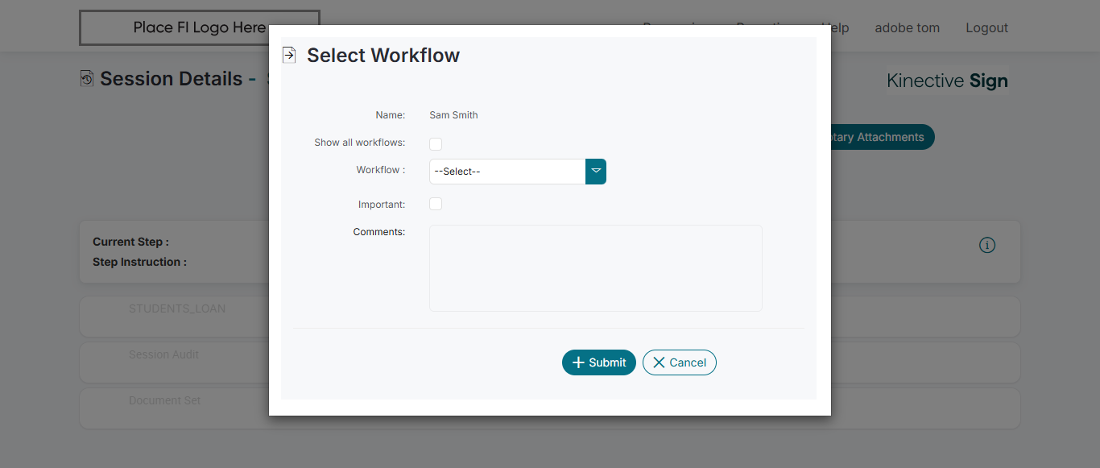Screen dimensions: 1100x468
Task: Tick the Important checkbox
Action: (x=436, y=204)
